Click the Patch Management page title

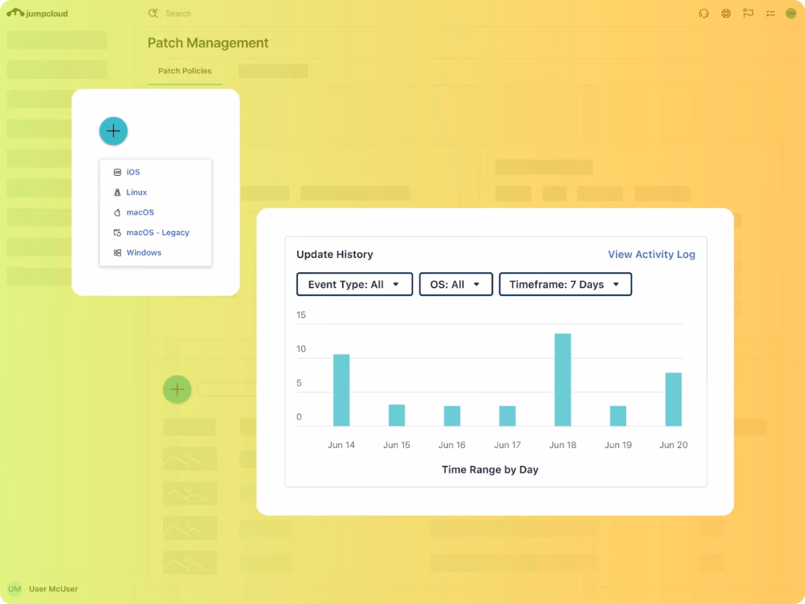(208, 43)
